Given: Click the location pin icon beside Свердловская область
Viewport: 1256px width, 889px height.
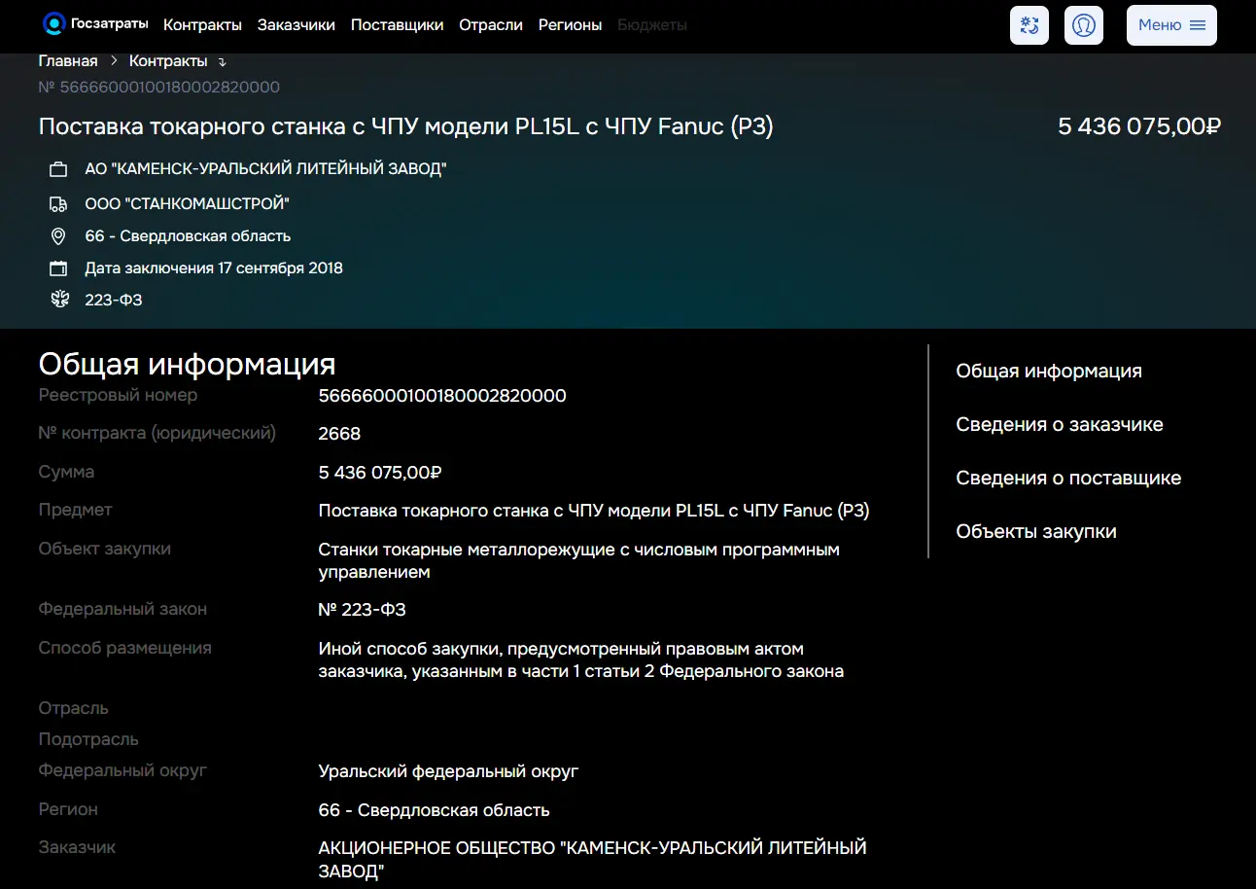Looking at the screenshot, I should coord(58,236).
